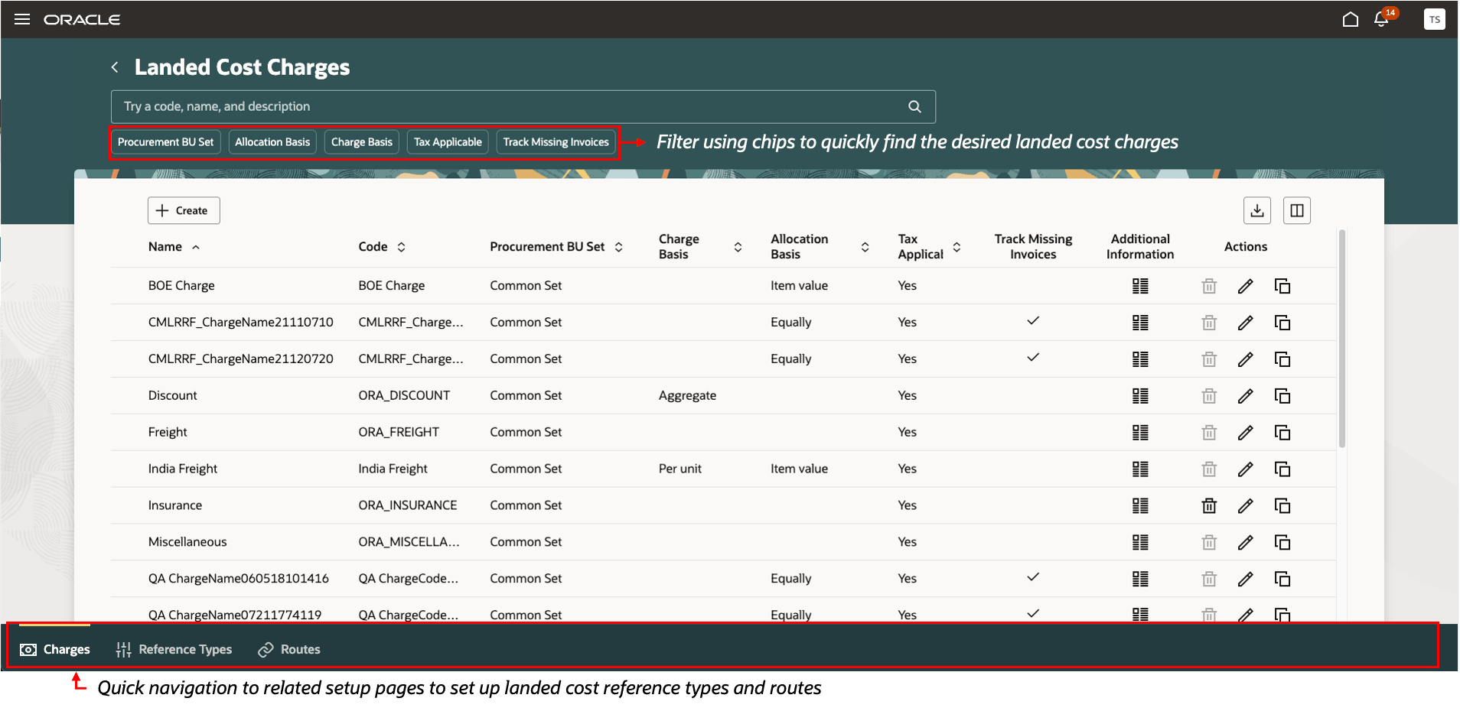Image resolution: width=1460 pixels, height=711 pixels.
Task: Edit the Discount charge
Action: point(1246,396)
